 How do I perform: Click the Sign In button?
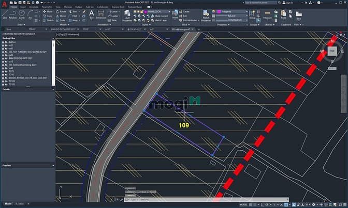(287, 3)
